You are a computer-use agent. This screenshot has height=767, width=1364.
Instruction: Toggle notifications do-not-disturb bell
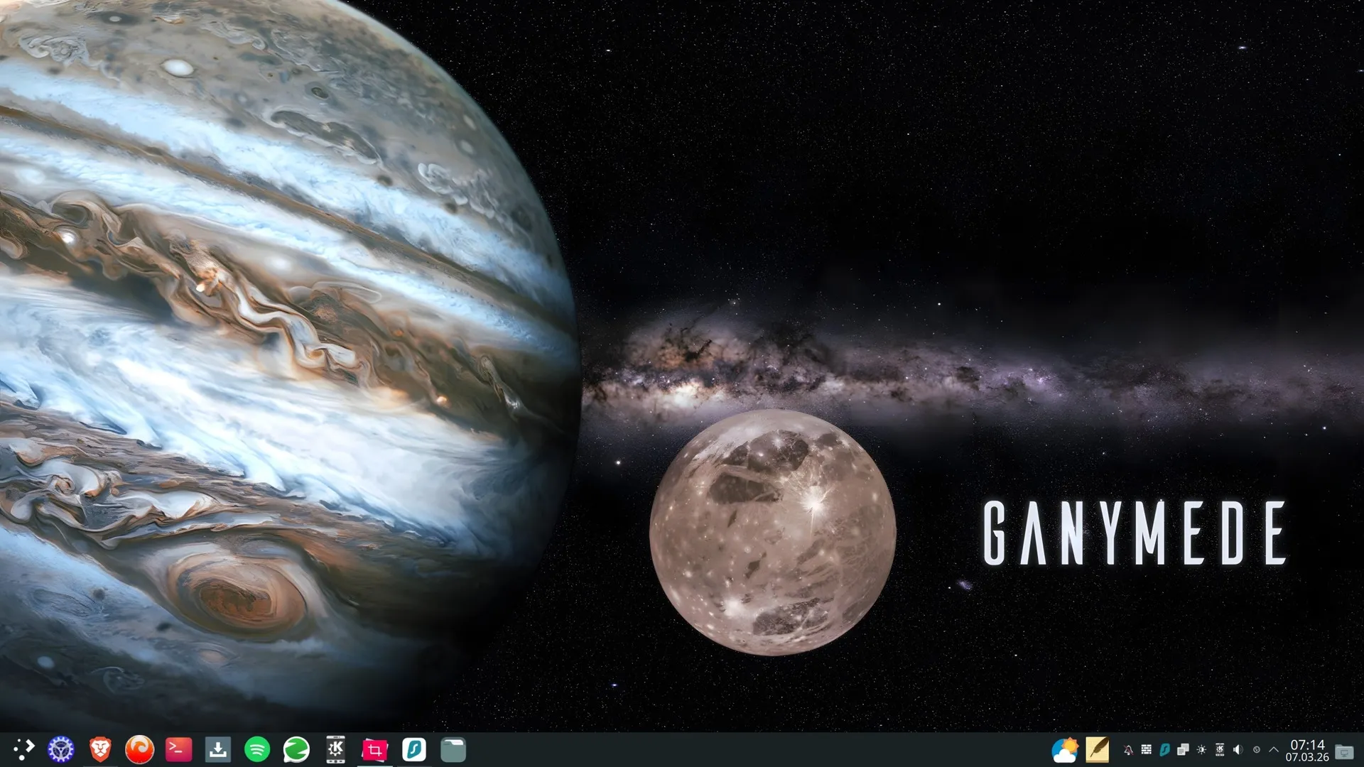pos(1128,750)
